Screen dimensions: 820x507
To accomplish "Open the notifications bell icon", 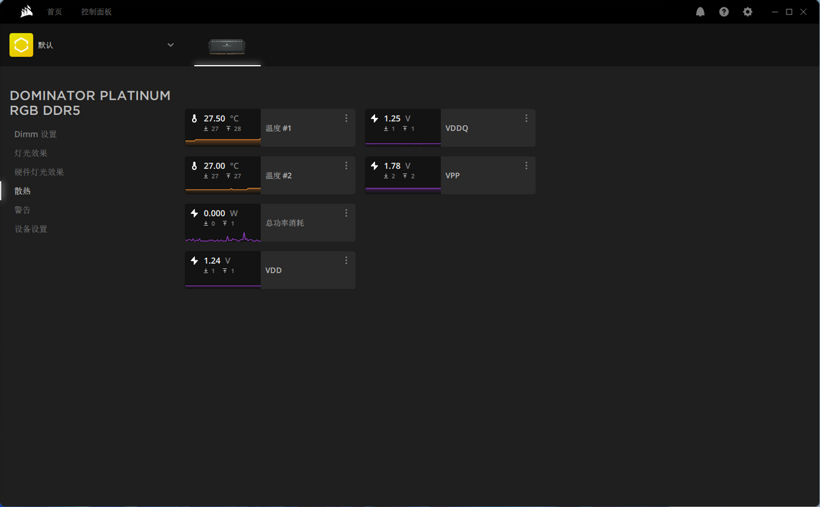I will click(x=700, y=12).
